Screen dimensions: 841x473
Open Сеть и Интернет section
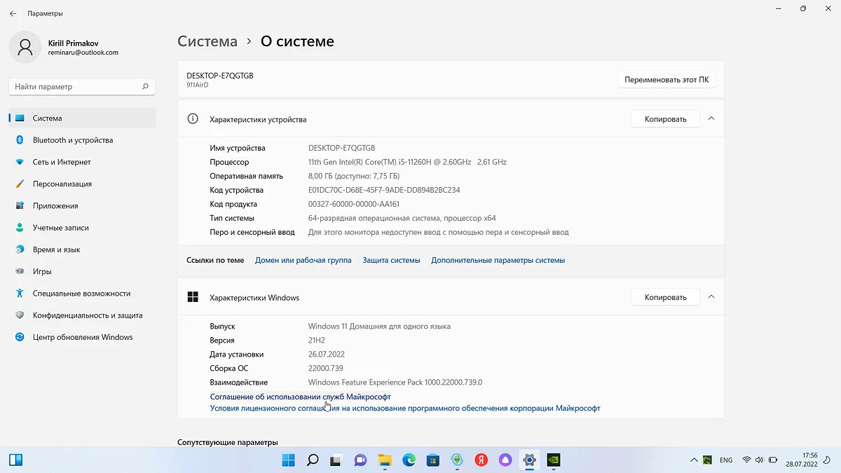(x=62, y=162)
